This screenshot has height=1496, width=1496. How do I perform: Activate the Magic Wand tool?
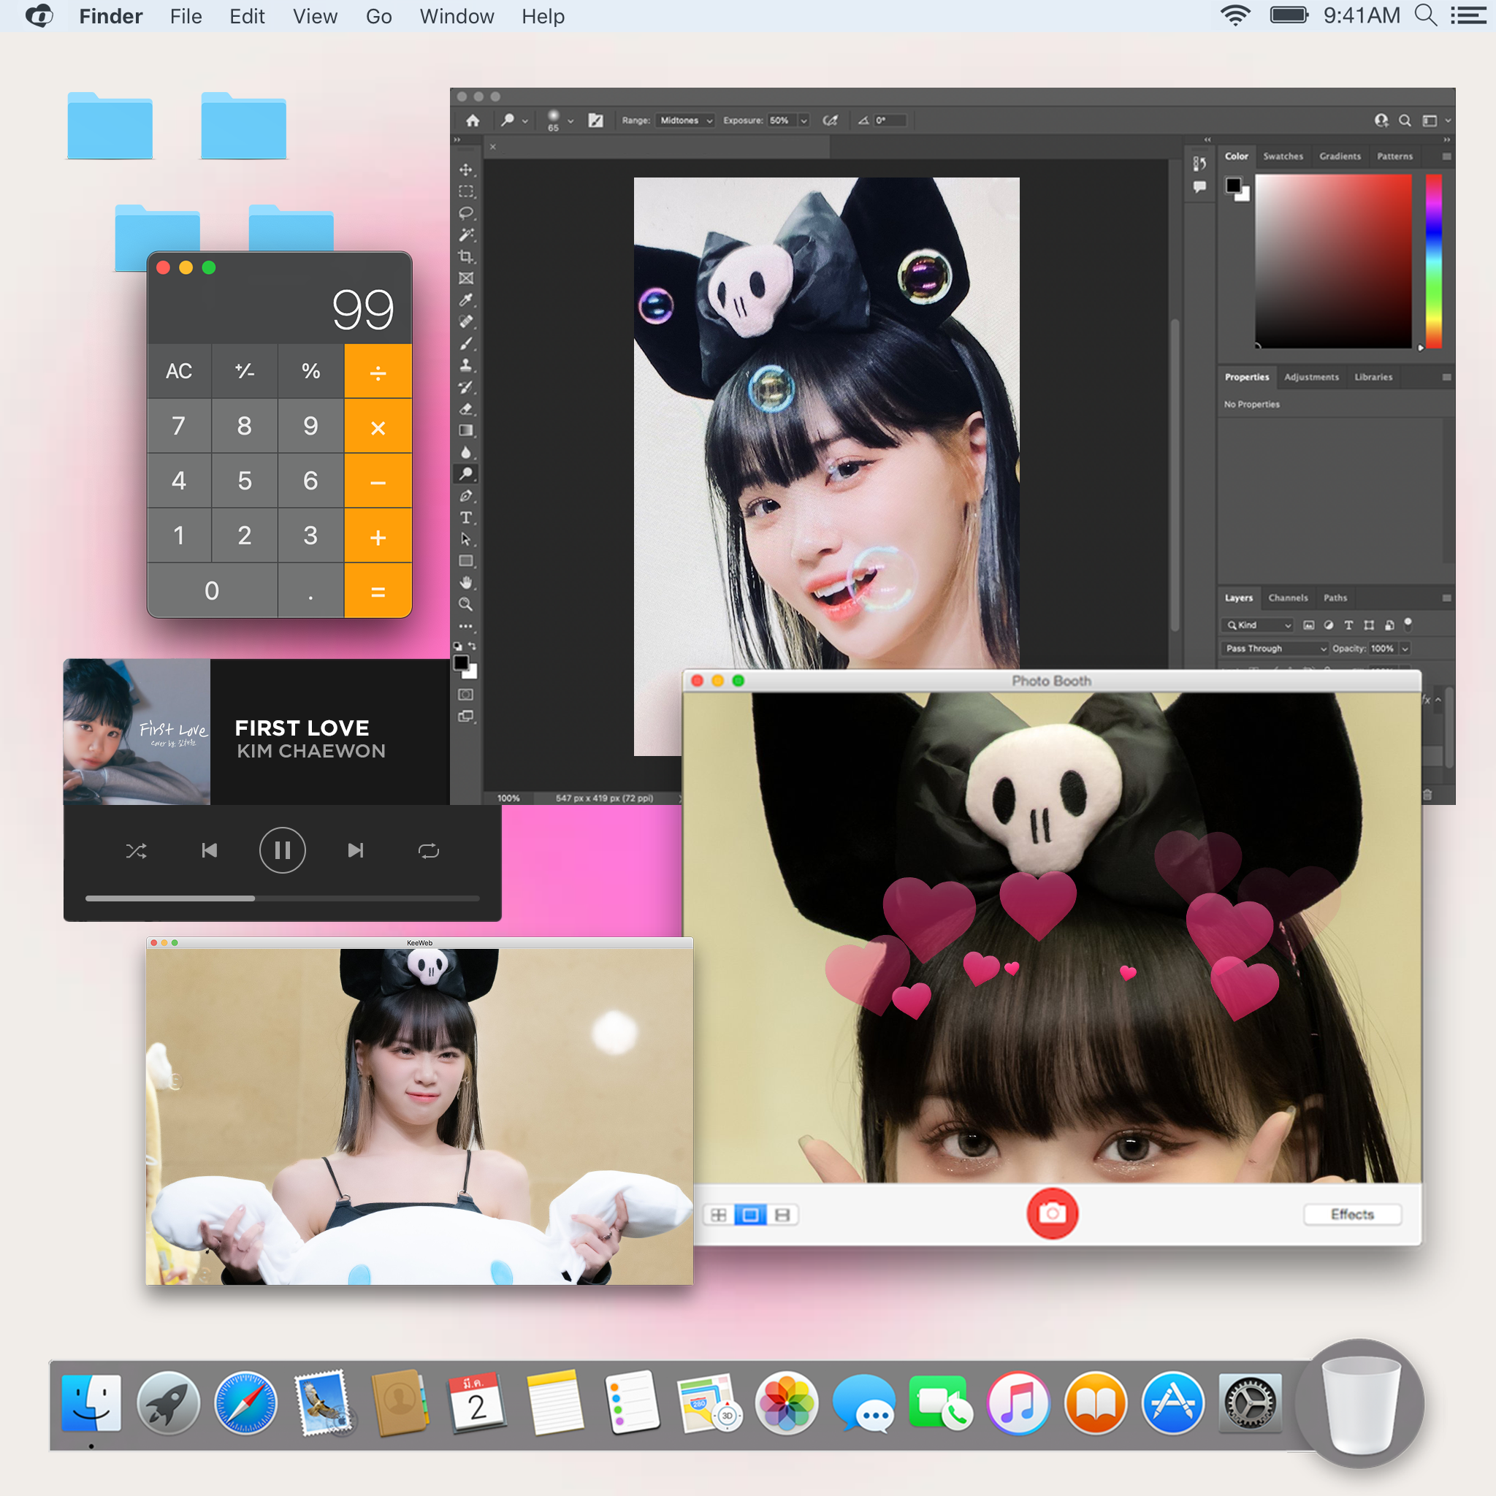click(465, 234)
